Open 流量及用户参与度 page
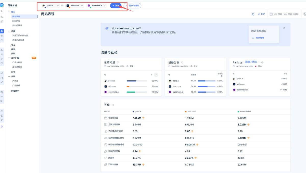 (x=20, y=35)
